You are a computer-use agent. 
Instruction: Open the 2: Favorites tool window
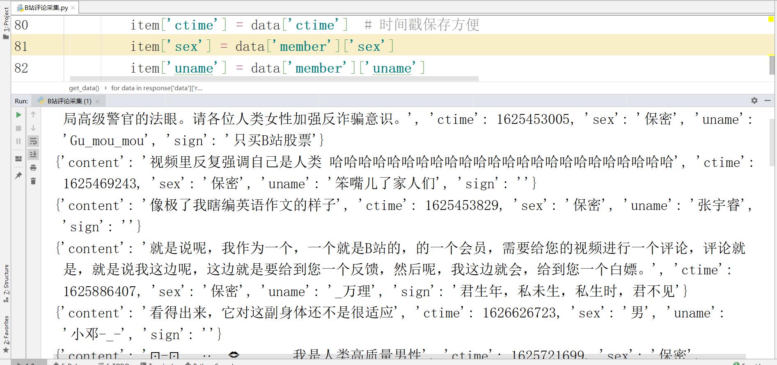coord(6,330)
